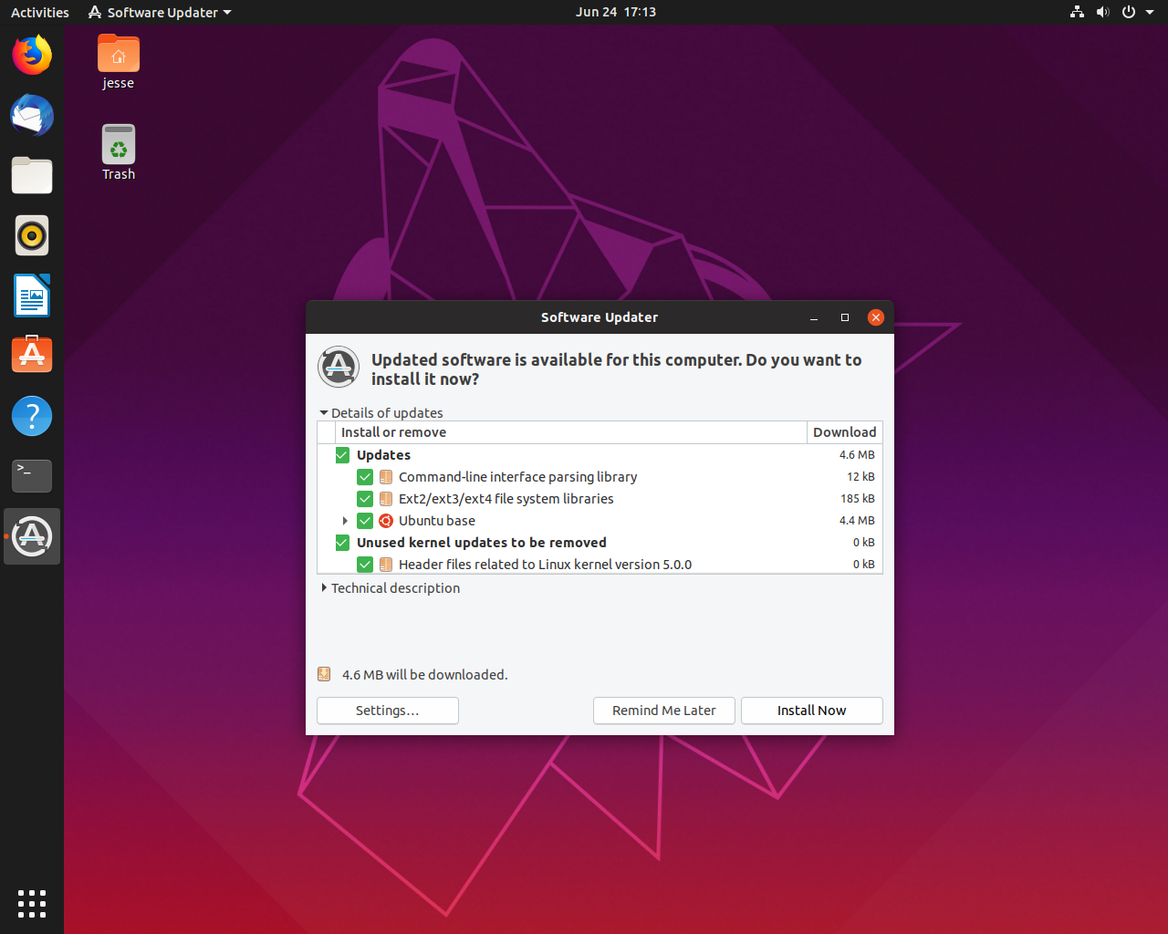Open LibreOffice Writer from dock

point(32,296)
